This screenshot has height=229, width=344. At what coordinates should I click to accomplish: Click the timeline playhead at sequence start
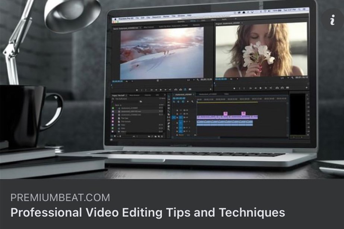coord(197,101)
